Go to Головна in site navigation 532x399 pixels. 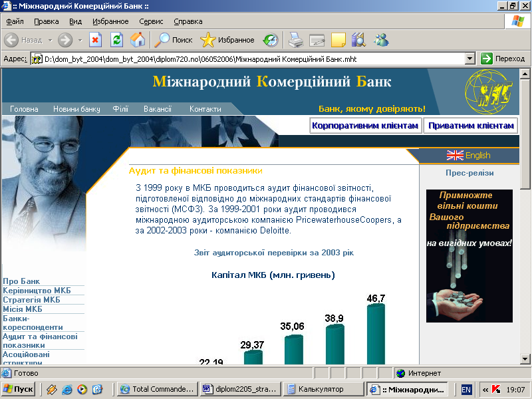24,109
